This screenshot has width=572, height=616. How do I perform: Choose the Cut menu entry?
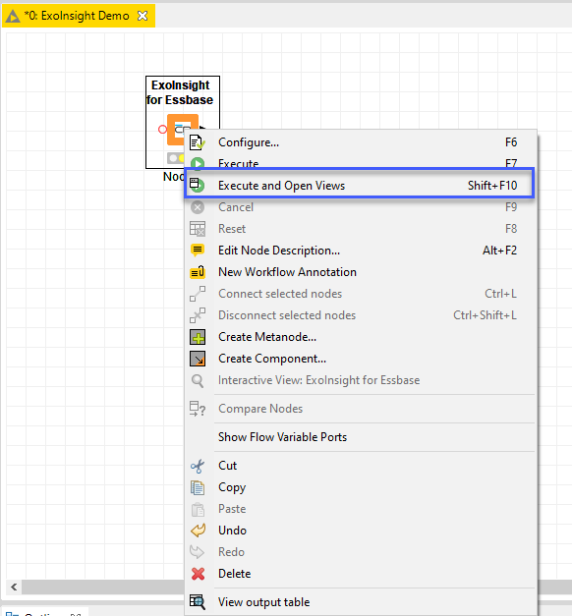click(360, 466)
